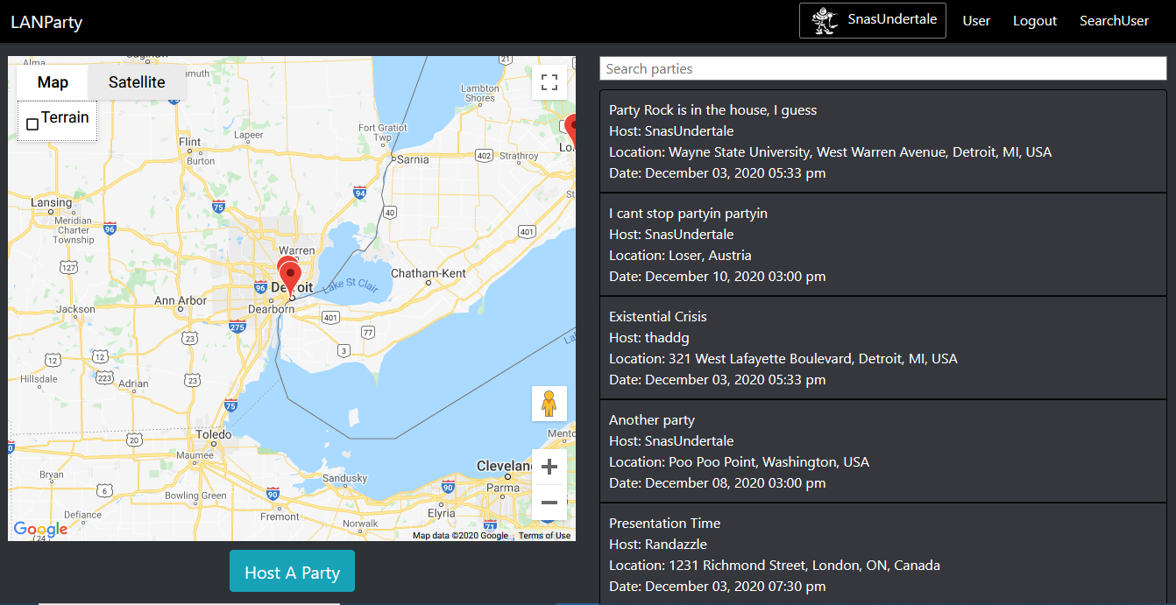Image resolution: width=1176 pixels, height=605 pixels.
Task: Select the Presentation Time party entry
Action: pyautogui.click(x=882, y=554)
